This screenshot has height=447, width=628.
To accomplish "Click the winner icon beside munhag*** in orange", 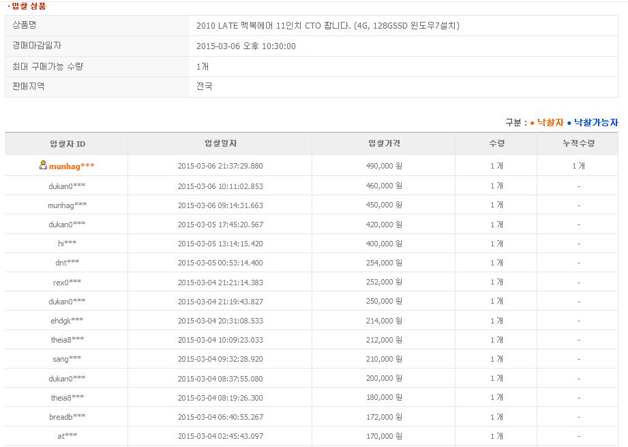I will tap(43, 165).
